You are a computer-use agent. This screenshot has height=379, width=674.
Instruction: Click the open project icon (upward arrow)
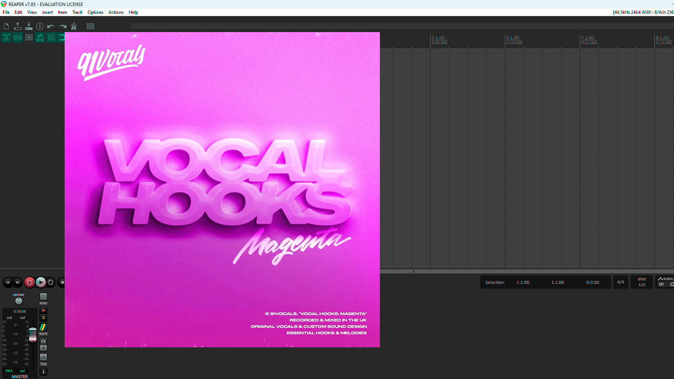(18, 26)
